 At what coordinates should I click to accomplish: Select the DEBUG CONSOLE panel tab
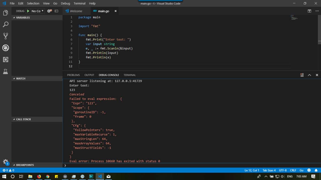click(109, 75)
